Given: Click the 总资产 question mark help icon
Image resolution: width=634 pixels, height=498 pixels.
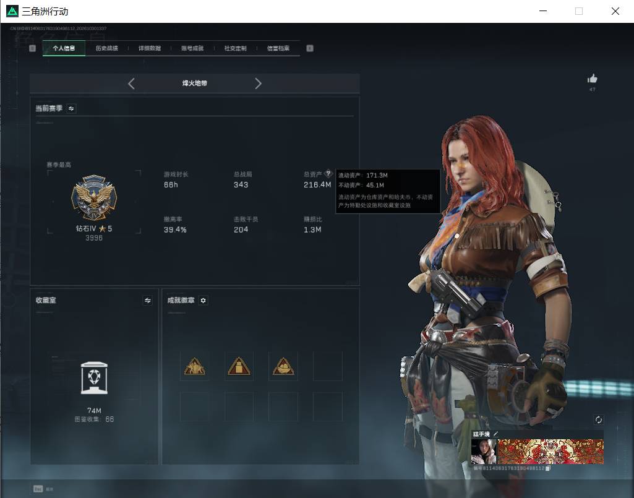Looking at the screenshot, I should click(328, 174).
